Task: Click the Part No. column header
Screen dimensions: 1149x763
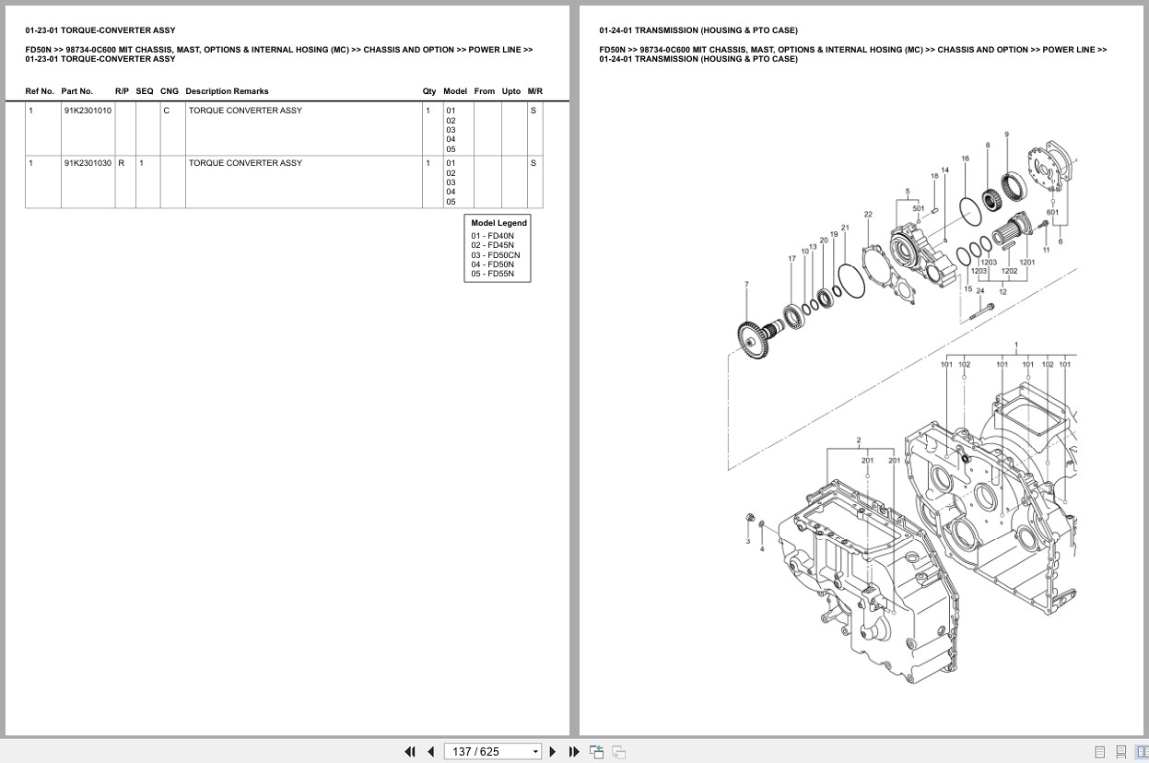Action: [x=77, y=91]
